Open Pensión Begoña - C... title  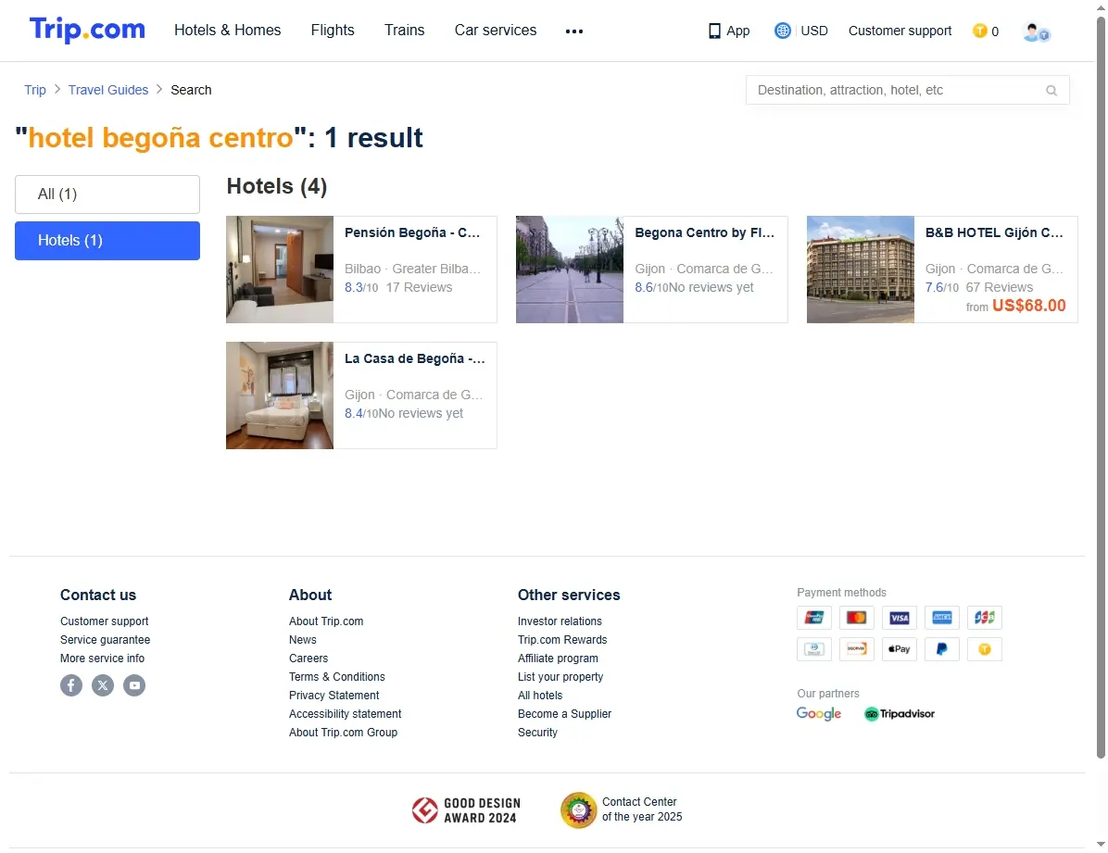click(412, 232)
